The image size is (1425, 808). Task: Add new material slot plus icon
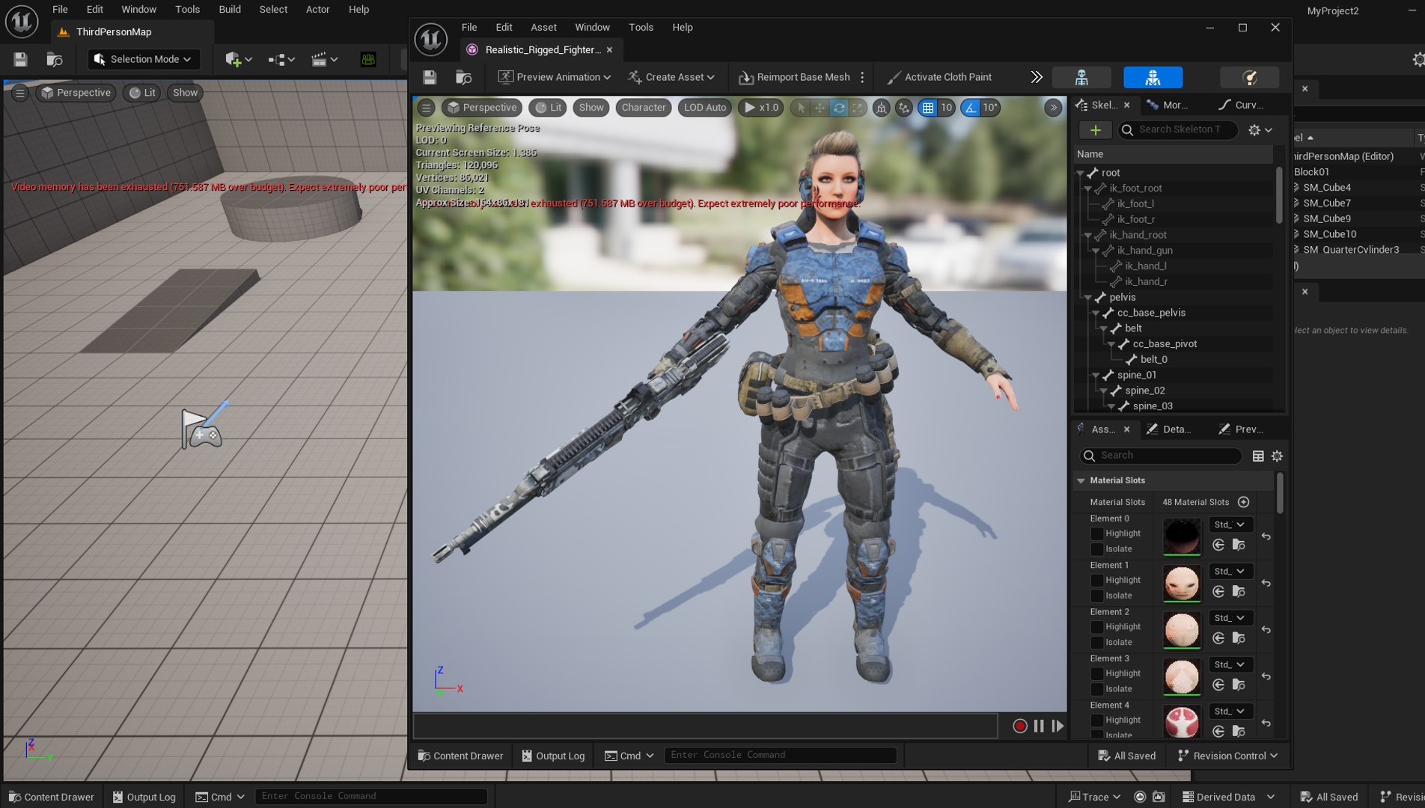1244,502
